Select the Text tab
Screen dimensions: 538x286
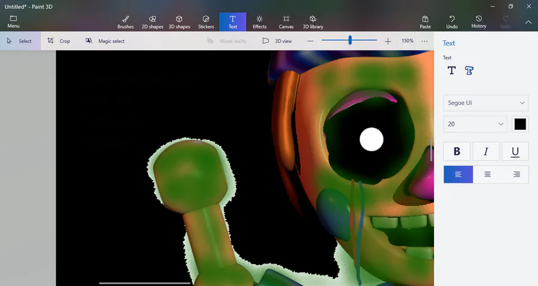pyautogui.click(x=233, y=22)
